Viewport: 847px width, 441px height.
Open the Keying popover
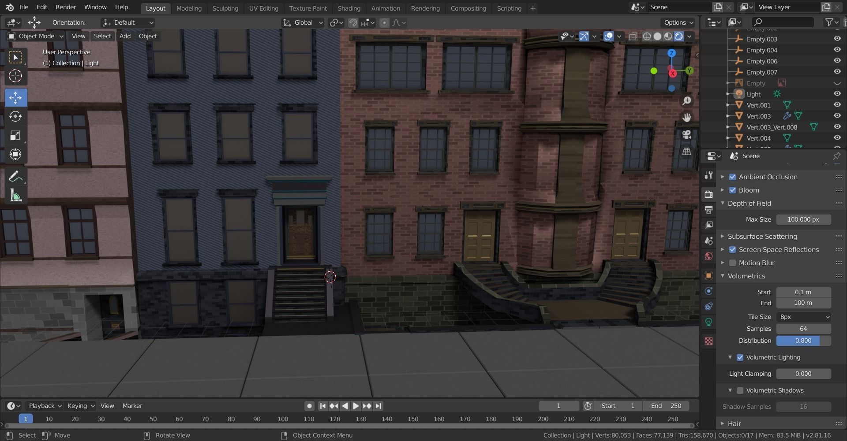point(80,406)
